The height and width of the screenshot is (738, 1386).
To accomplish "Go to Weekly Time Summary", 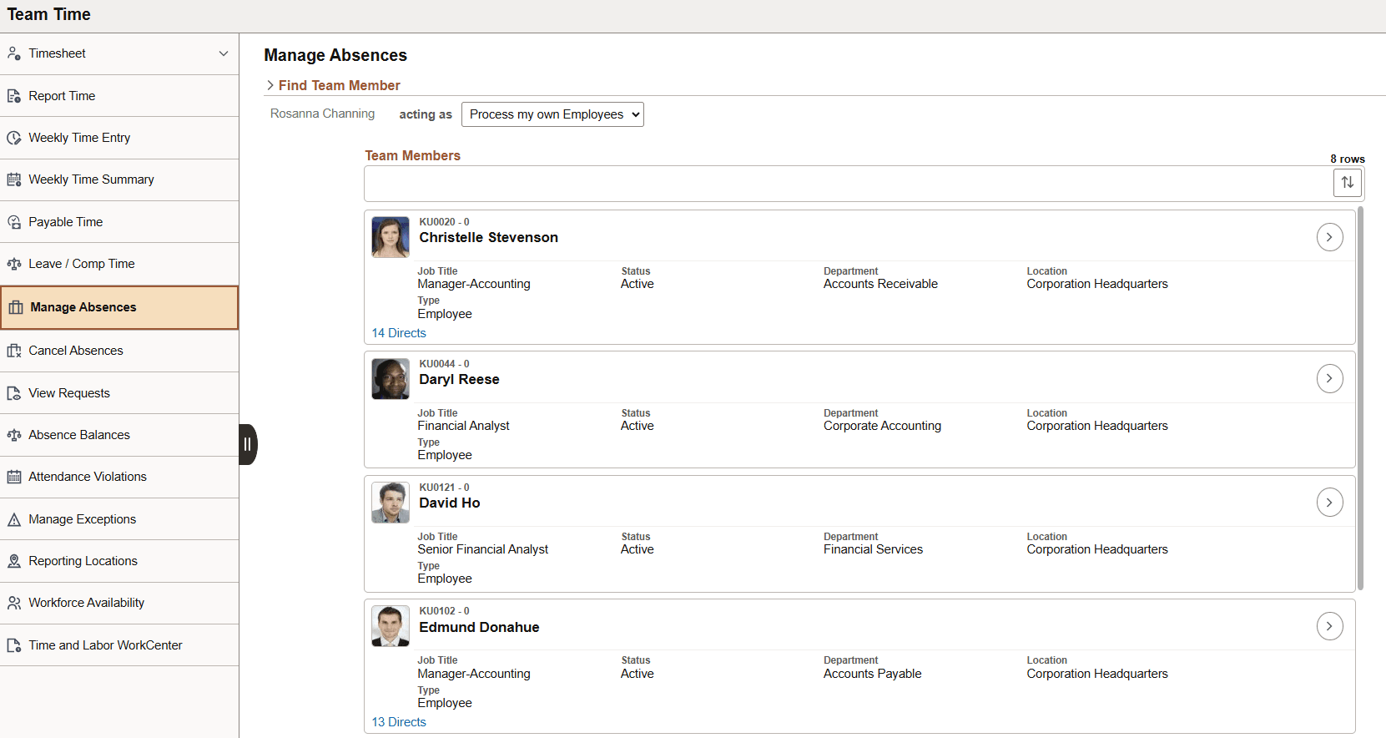I will (x=119, y=179).
